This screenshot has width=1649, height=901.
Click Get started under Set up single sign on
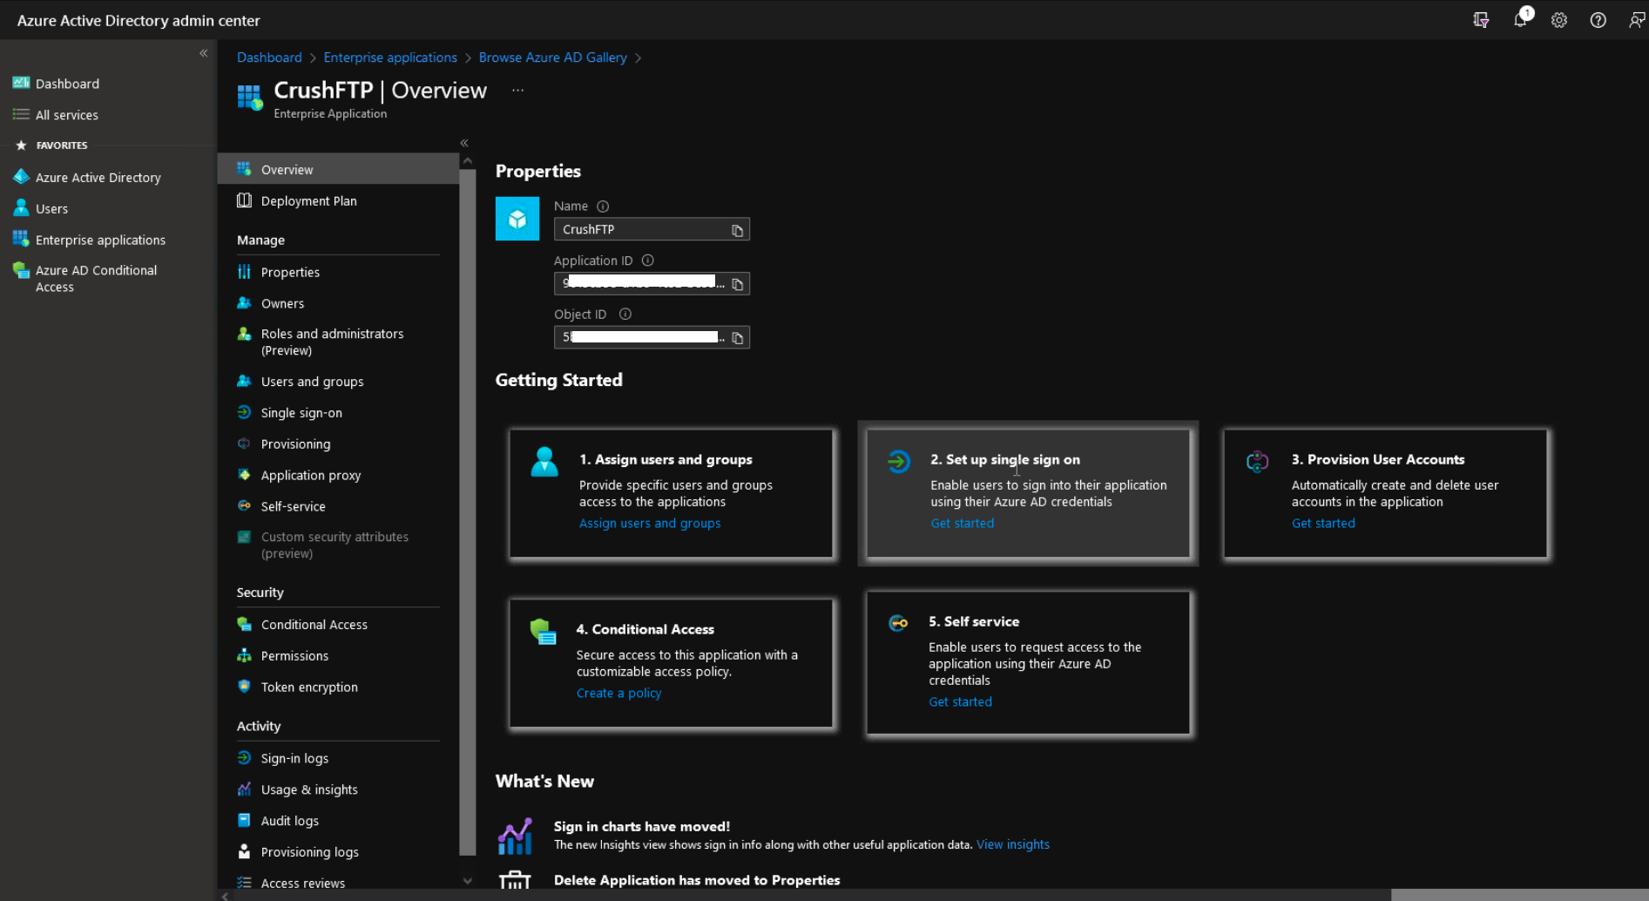pos(962,524)
